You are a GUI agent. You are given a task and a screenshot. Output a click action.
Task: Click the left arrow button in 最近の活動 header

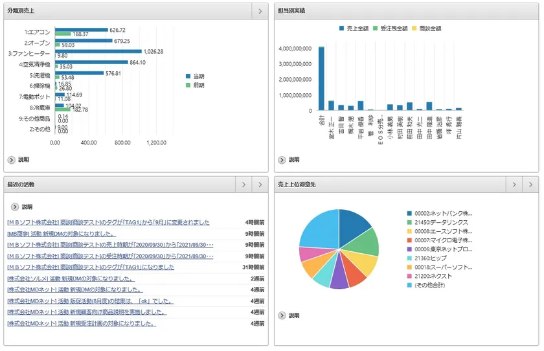pyautogui.click(x=243, y=185)
